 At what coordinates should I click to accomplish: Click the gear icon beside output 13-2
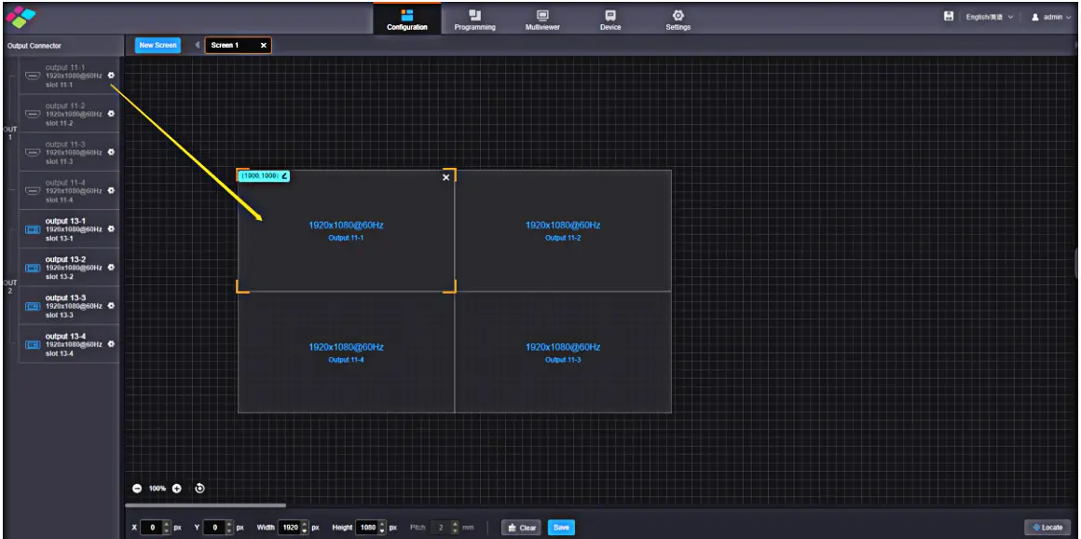click(112, 268)
